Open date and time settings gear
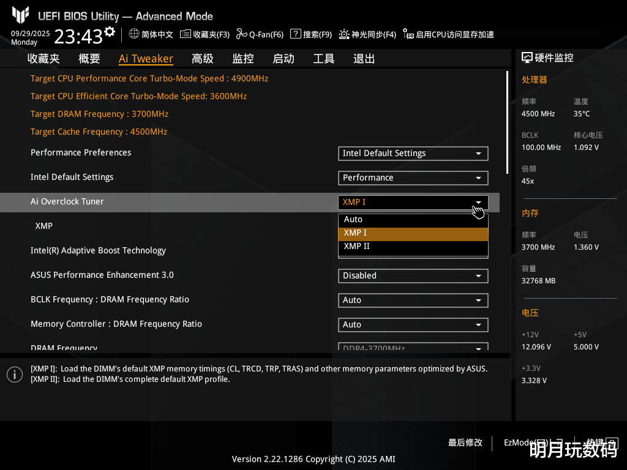The image size is (627, 470). 110,32
